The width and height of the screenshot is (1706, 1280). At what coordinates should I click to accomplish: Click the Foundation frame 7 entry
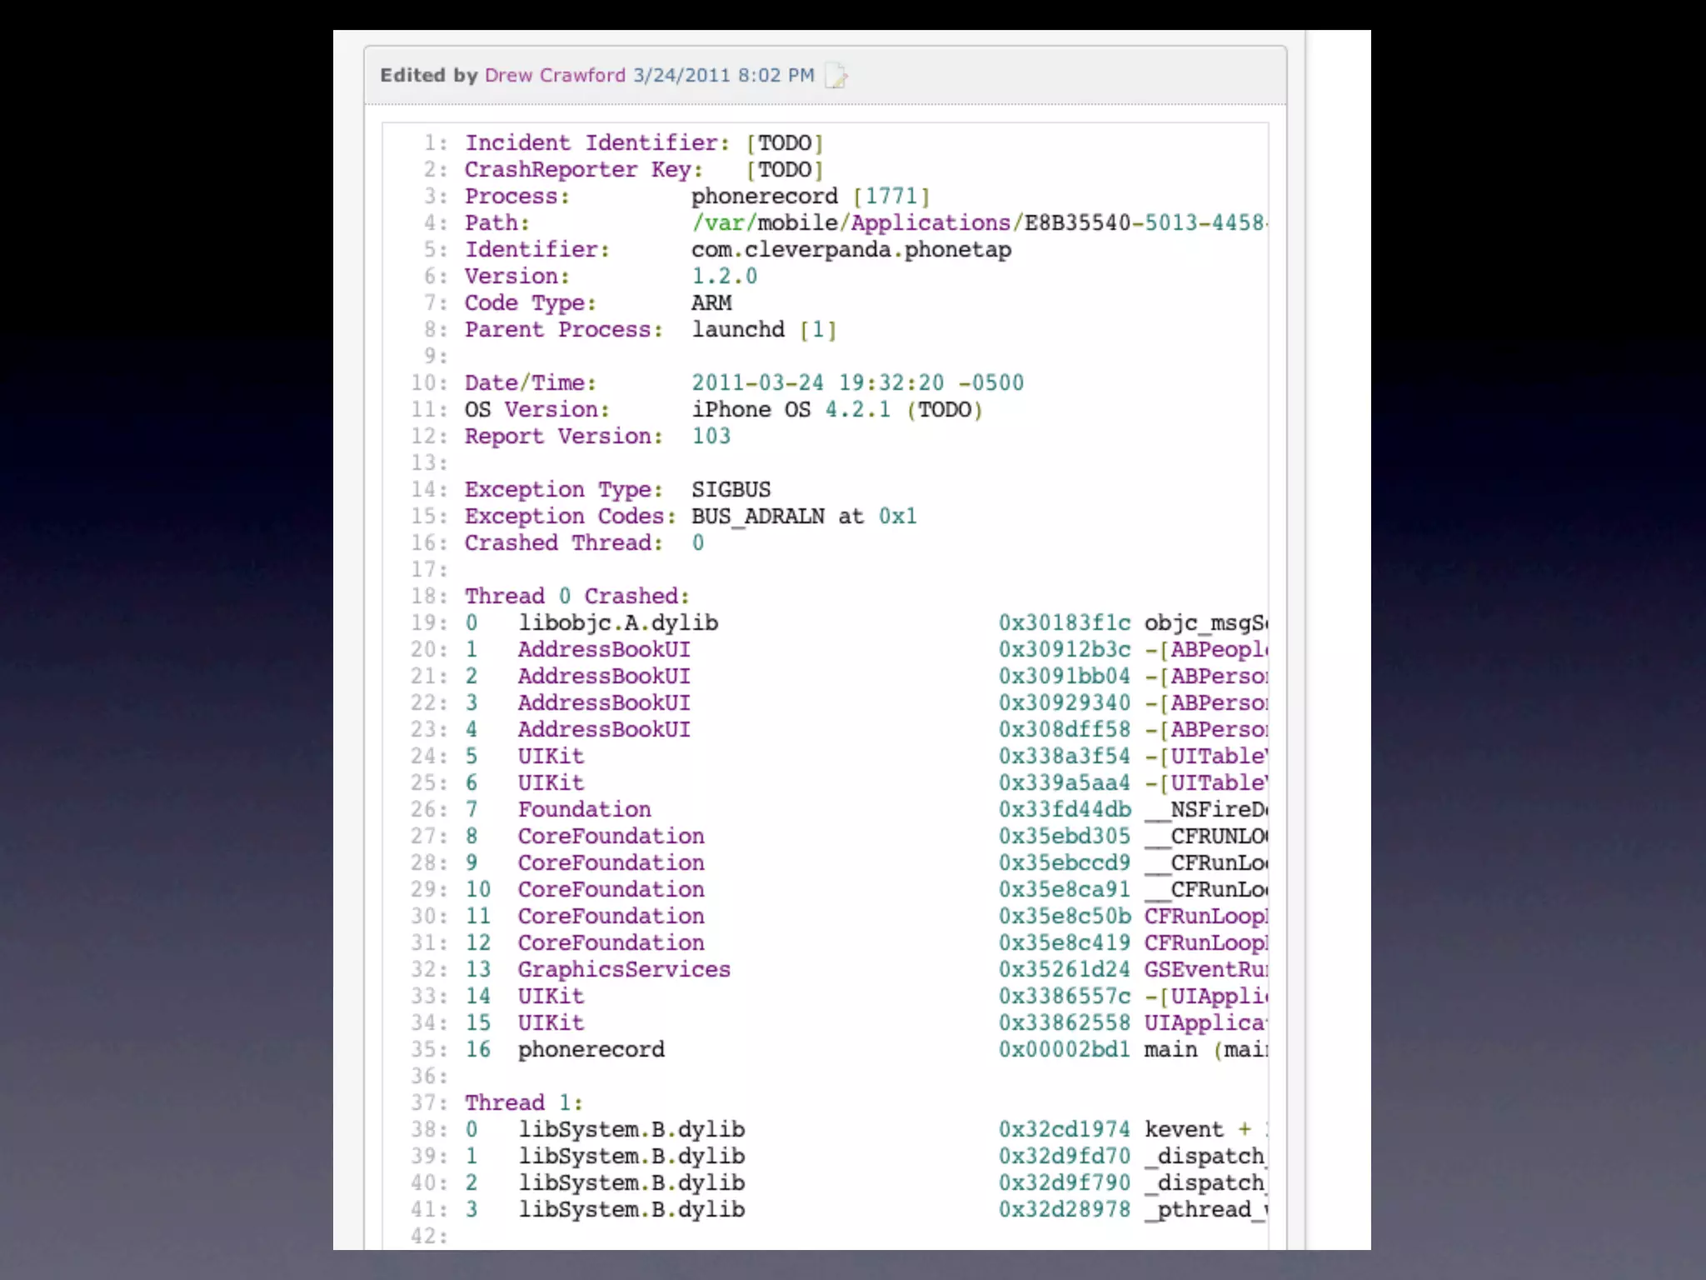[584, 809]
